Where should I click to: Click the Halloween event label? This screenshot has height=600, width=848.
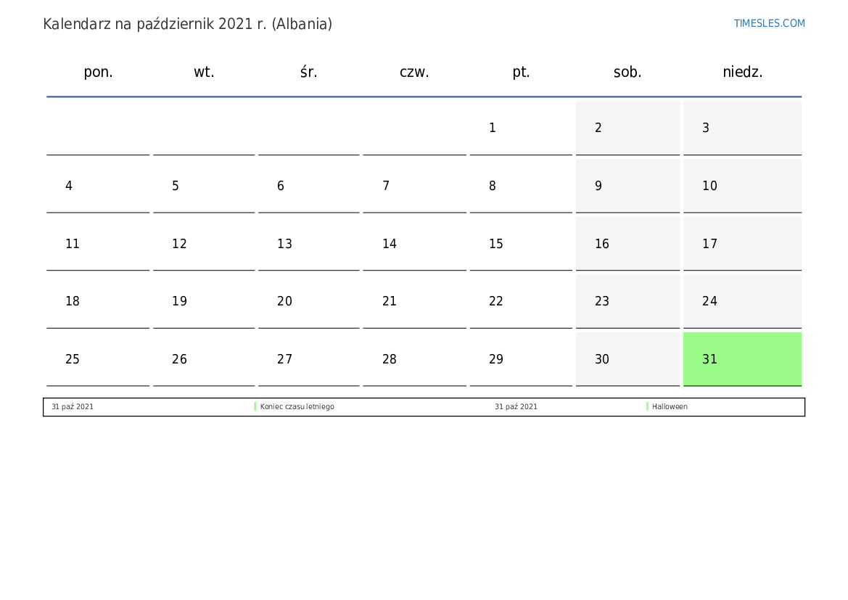pos(670,407)
